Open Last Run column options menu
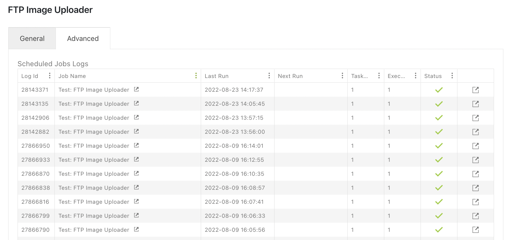Screen dimensions: 505x240 click(x=269, y=76)
